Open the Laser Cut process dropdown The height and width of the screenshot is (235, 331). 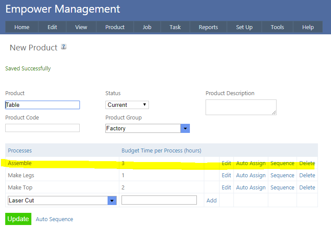pyautogui.click(x=112, y=200)
